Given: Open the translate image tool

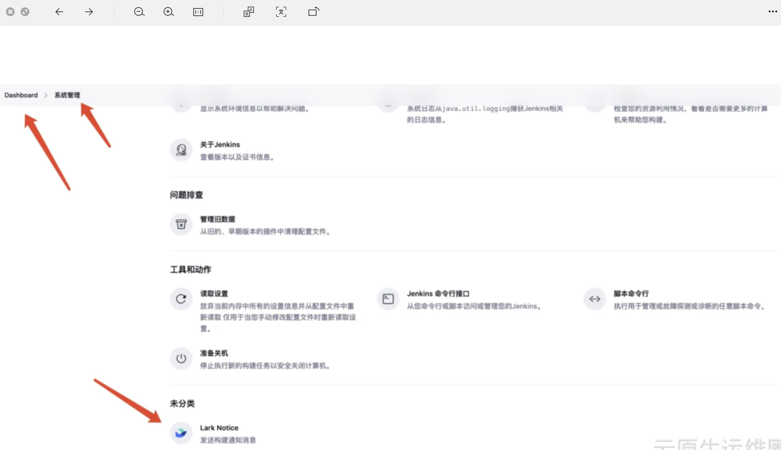Looking at the screenshot, I should pos(248,12).
